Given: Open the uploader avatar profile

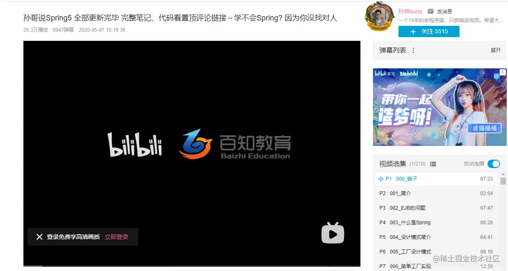Looking at the screenshot, I should [x=380, y=18].
